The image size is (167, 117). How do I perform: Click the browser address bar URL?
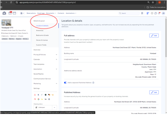(x=47, y=2)
